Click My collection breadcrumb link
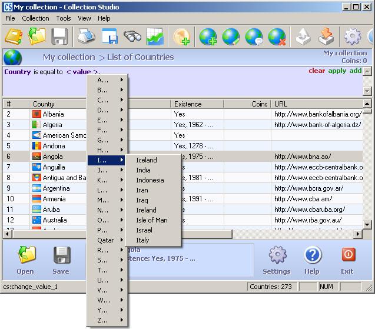 [69, 57]
